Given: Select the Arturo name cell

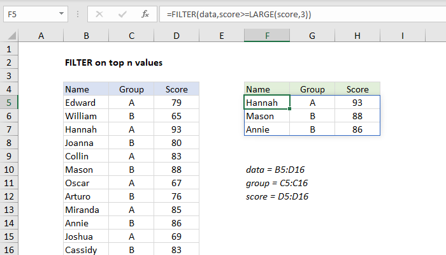Looking at the screenshot, I should point(86,196).
